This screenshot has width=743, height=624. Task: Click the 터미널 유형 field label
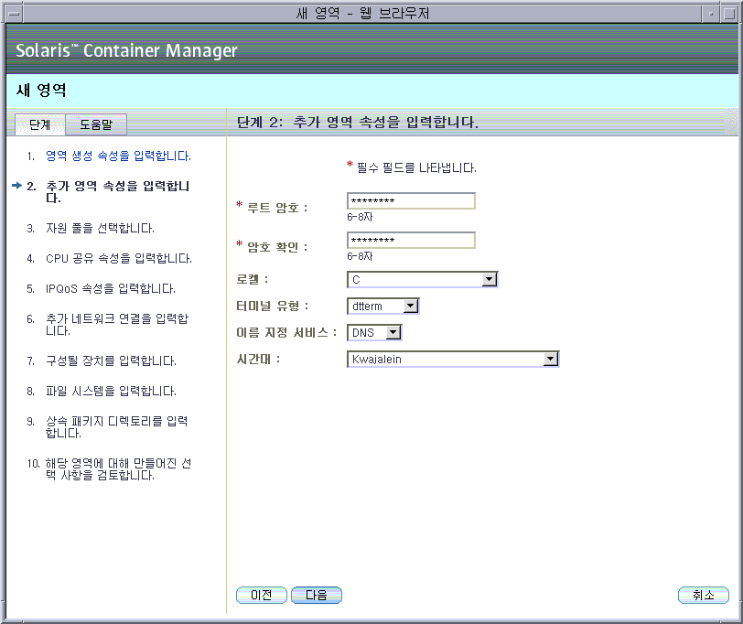(273, 306)
